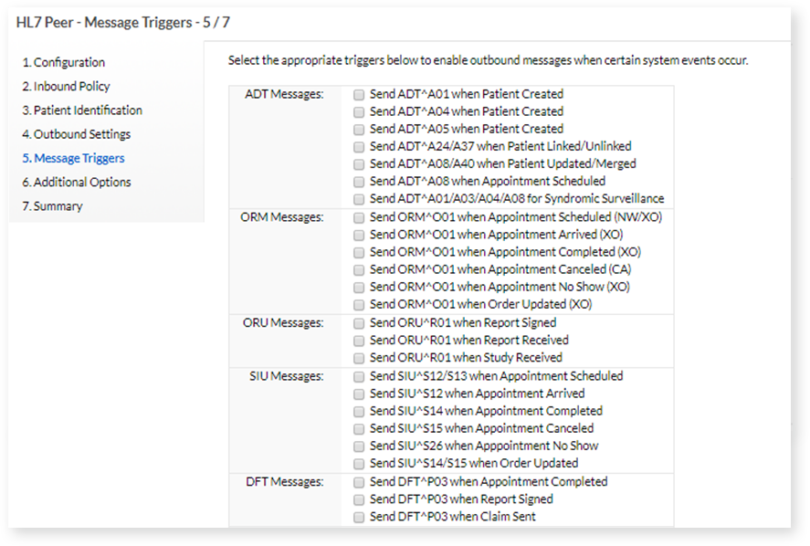Viewport: 810px width, 546px height.
Task: Enable Send DFT^P03 when Claim Sent
Action: point(359,515)
